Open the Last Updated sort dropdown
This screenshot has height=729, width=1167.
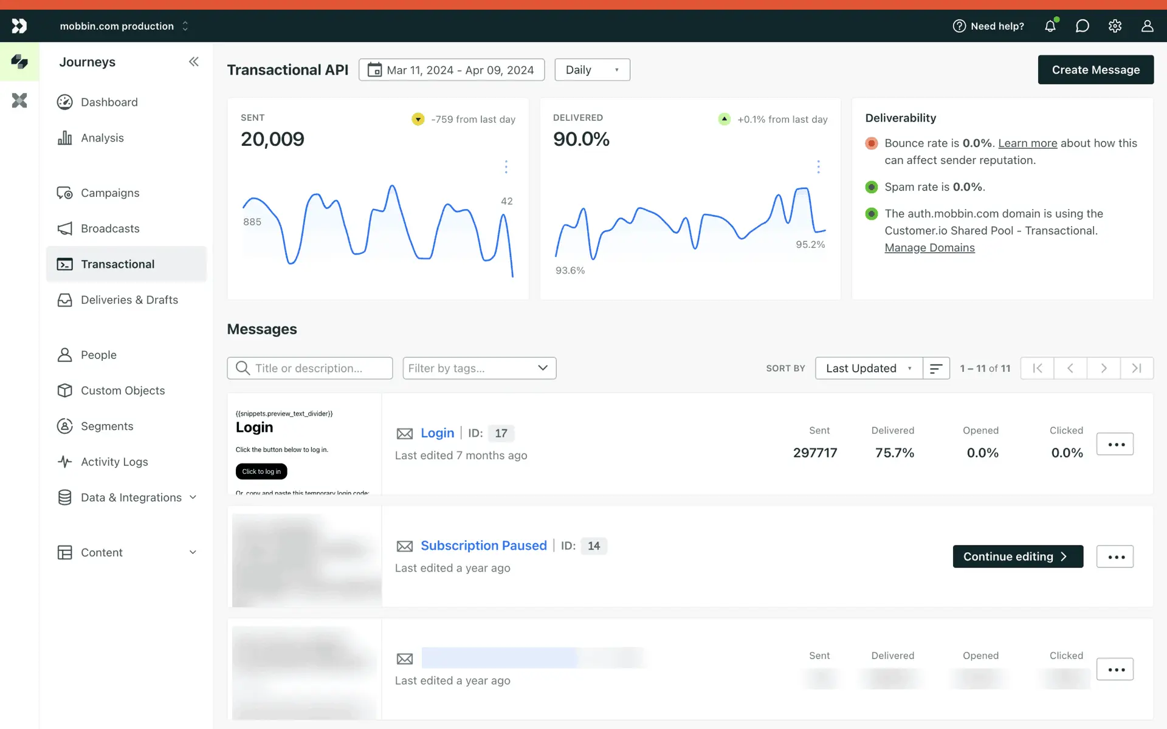[x=869, y=368]
